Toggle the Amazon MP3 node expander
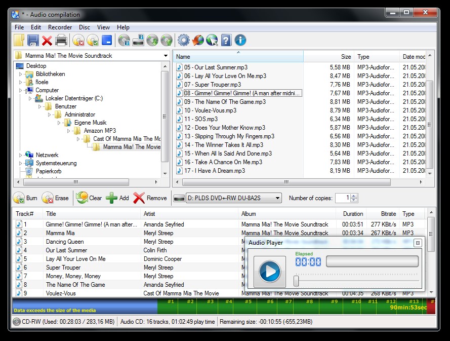The width and height of the screenshot is (450, 341). (69, 131)
